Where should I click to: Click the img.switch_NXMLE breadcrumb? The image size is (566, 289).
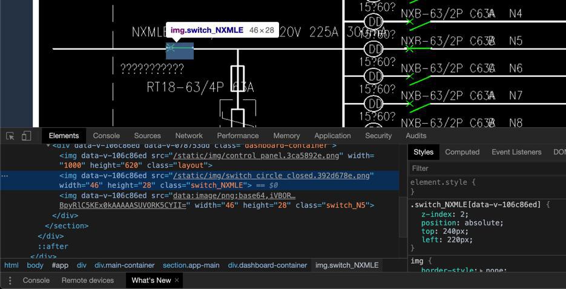[x=347, y=265]
